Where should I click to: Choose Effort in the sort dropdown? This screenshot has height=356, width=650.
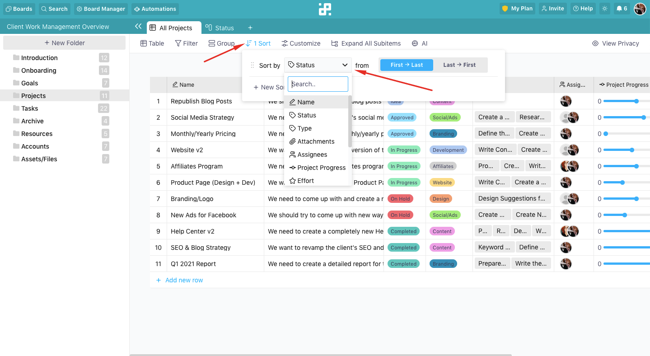[x=316, y=181]
